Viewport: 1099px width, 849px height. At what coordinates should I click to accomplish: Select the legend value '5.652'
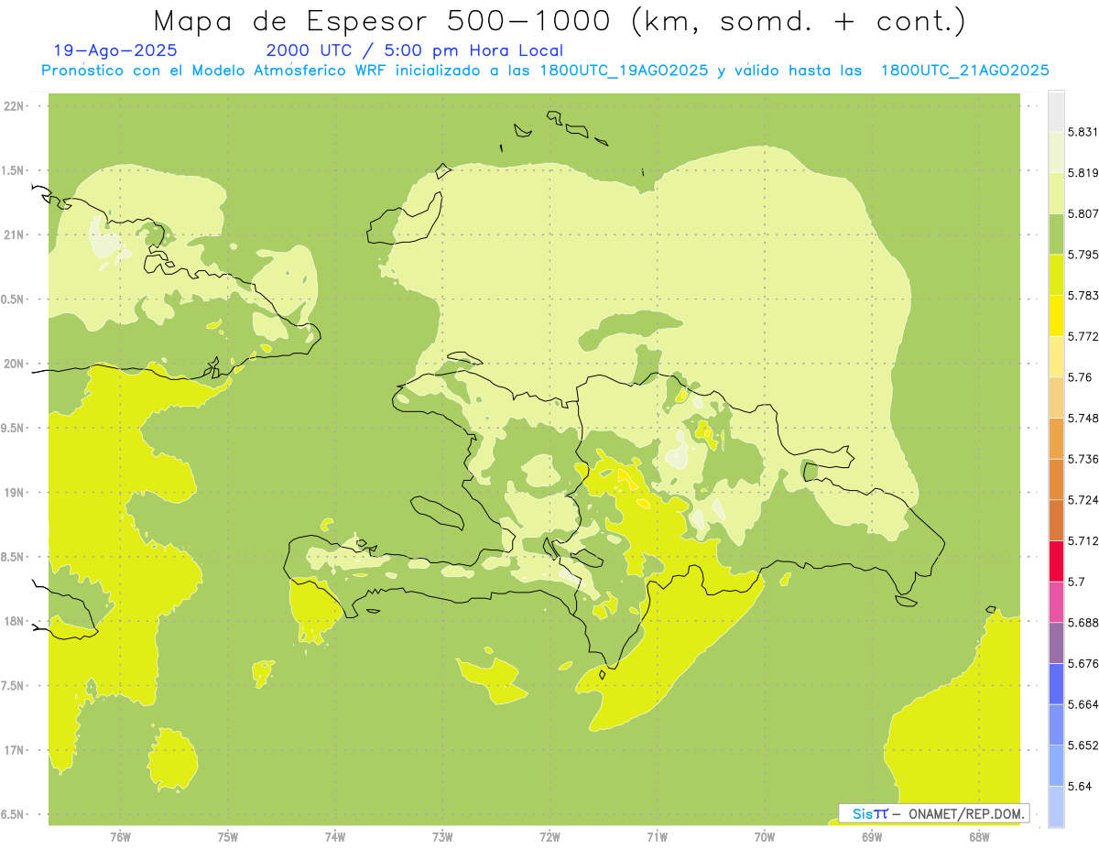1083,746
